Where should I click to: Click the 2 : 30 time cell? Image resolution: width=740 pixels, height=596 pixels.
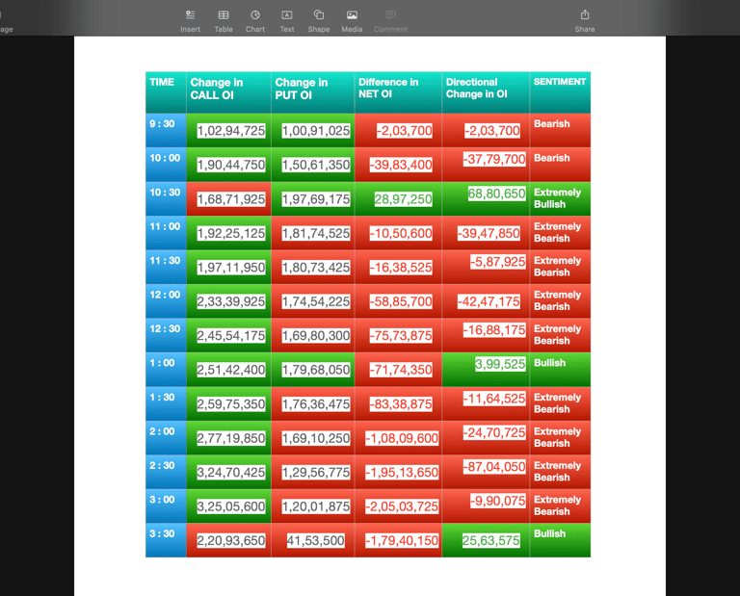point(166,472)
